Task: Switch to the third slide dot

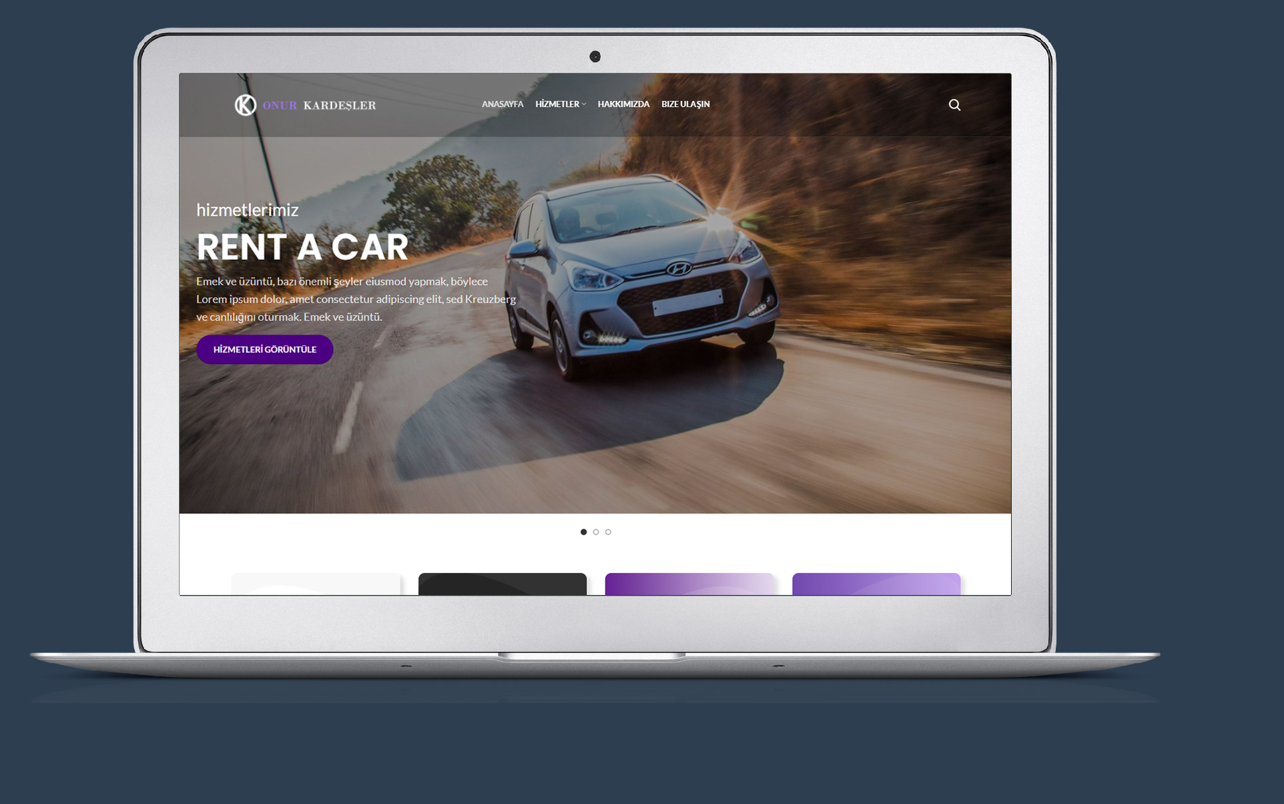Action: [608, 532]
